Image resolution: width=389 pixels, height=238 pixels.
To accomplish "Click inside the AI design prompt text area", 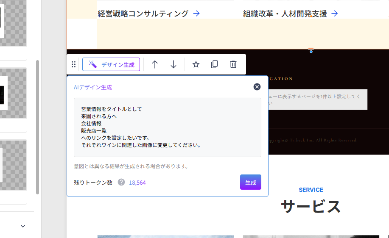I will pos(167,127).
